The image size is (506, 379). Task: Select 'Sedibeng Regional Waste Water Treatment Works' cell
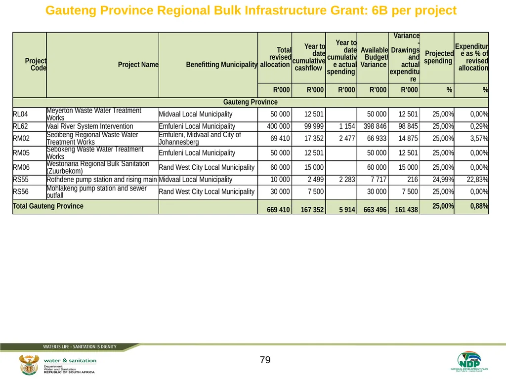[x=102, y=139]
